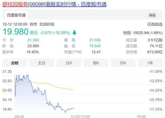Screen dimensions: 165x118
Task: Click the green down arrow icon
Action: (x=74, y=33)
